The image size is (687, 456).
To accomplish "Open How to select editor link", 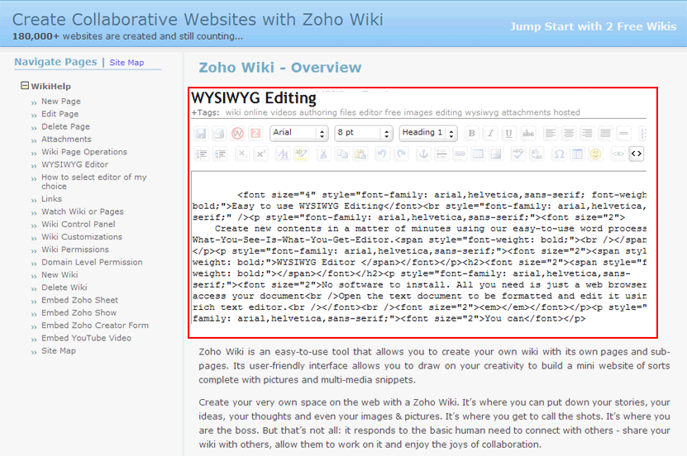I will [x=93, y=182].
